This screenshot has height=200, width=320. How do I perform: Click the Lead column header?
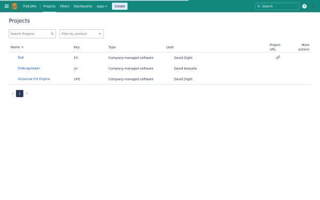tap(170, 47)
